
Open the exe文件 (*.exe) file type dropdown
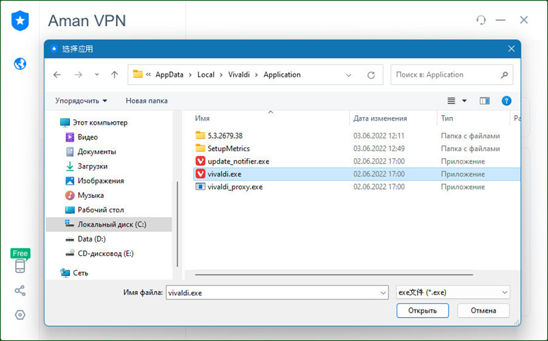point(453,292)
